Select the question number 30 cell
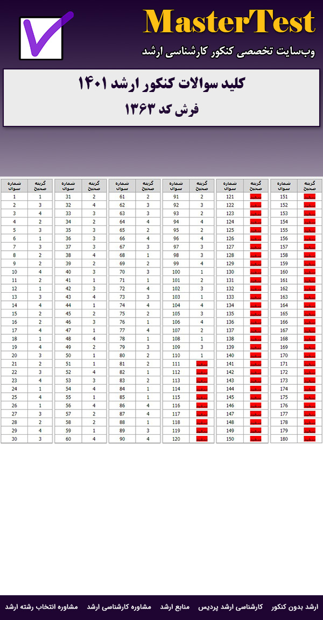Viewport: 323px width, 620px height. point(15,439)
